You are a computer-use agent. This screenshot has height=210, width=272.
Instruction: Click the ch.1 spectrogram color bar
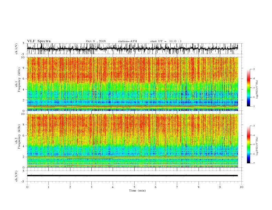(x=248, y=88)
